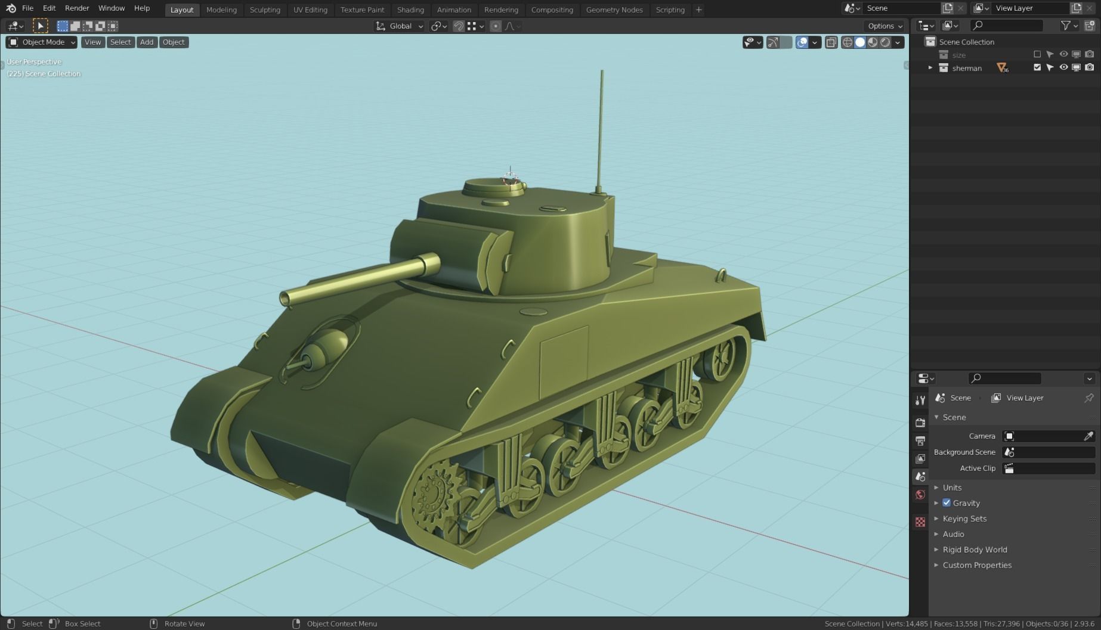Open the Global transform orientation dropdown
The width and height of the screenshot is (1101, 630).
coord(399,26)
